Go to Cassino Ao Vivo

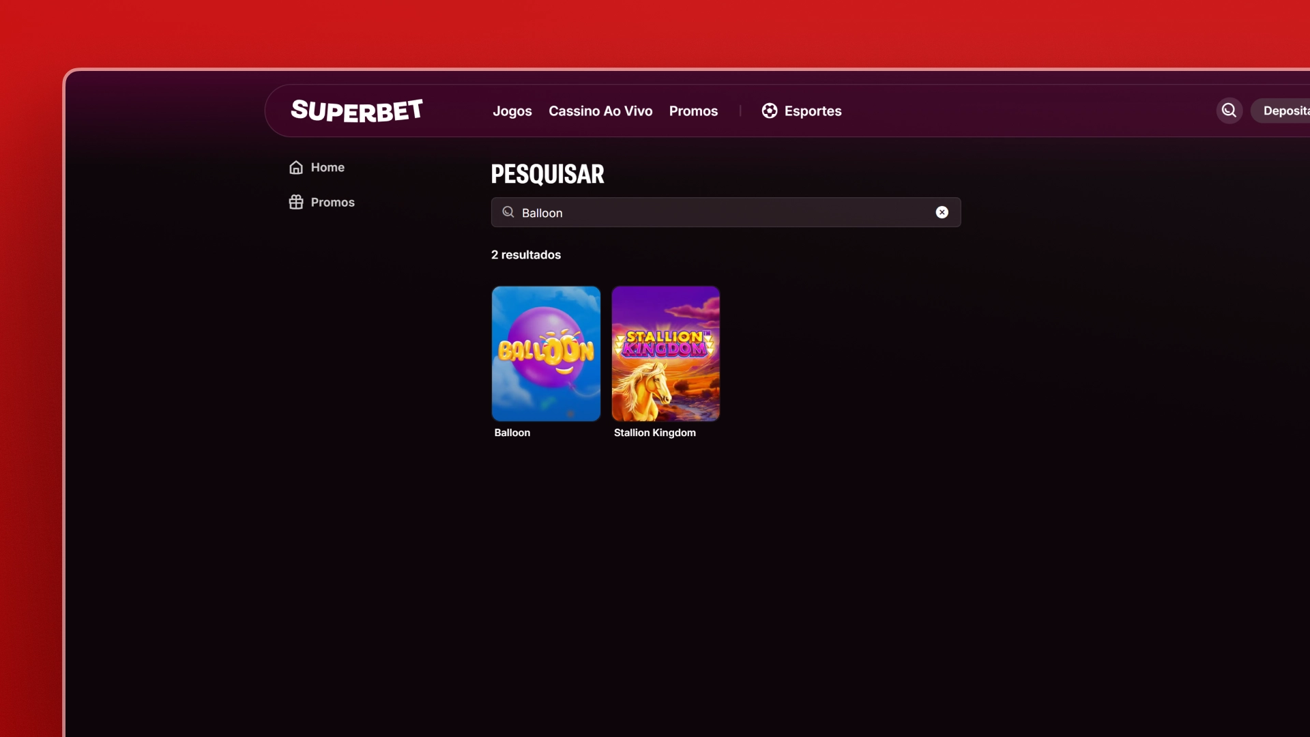point(600,111)
